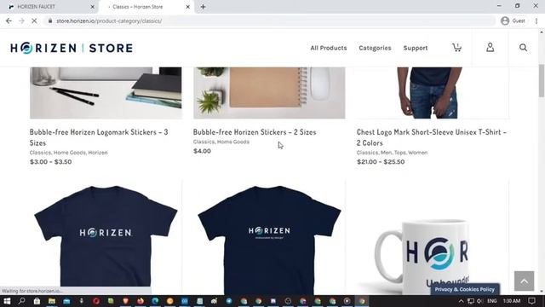Open the Windows Start menu
Viewport: 545px width, 307px height.
(x=7, y=301)
